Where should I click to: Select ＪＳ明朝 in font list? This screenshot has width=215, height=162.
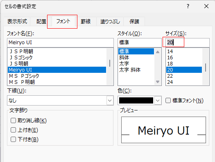coord(57,64)
